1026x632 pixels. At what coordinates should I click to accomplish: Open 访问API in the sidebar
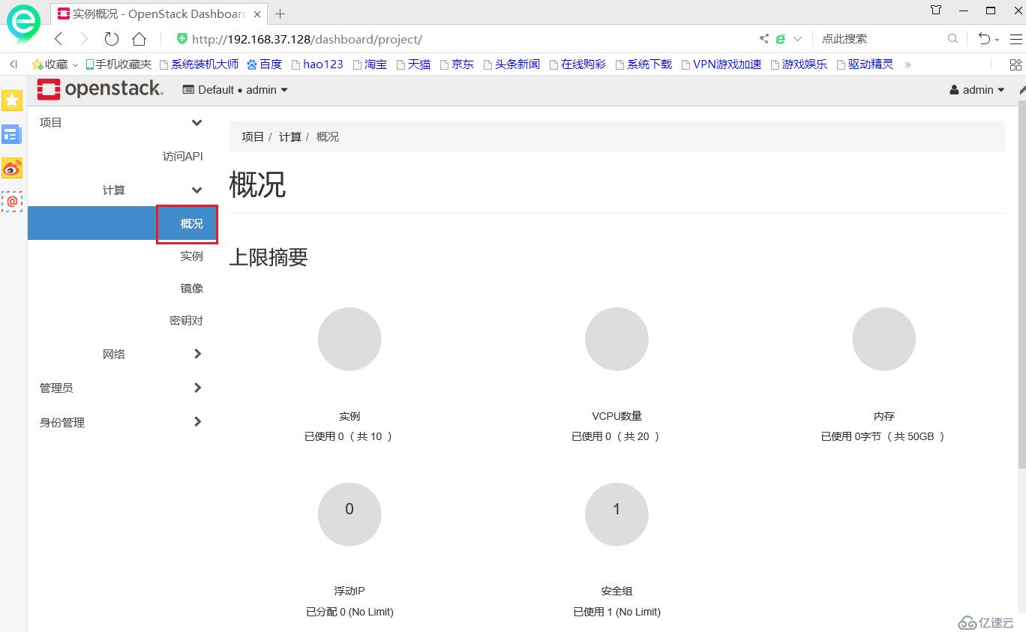click(182, 156)
